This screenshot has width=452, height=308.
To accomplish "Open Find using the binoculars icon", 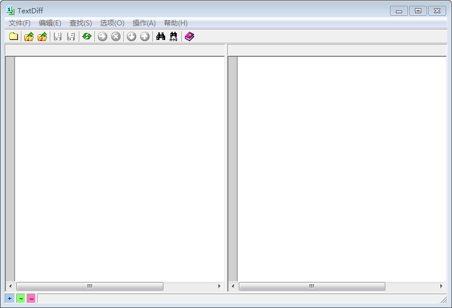I will point(161,36).
